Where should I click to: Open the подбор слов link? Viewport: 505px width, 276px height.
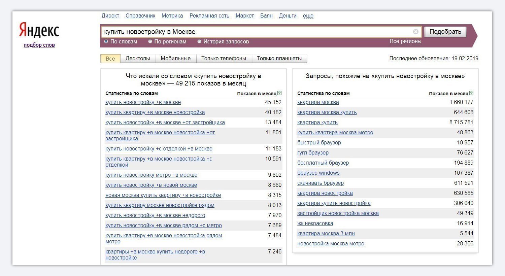(39, 45)
